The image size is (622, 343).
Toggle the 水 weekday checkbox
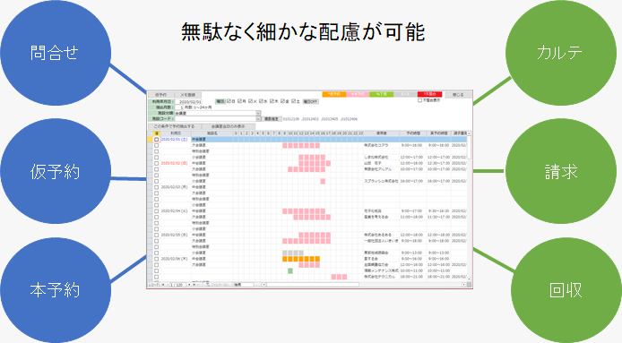pos(261,101)
